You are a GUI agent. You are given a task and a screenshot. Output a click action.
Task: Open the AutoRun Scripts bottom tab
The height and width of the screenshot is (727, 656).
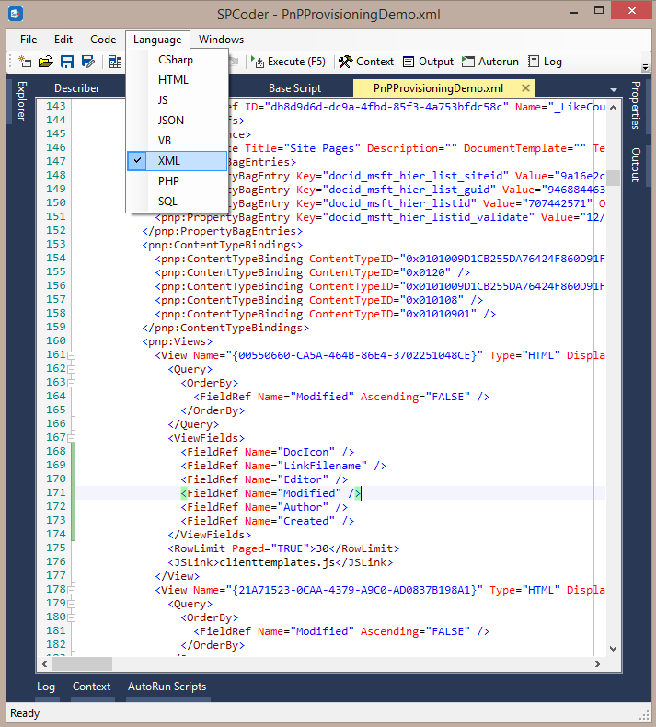point(167,687)
